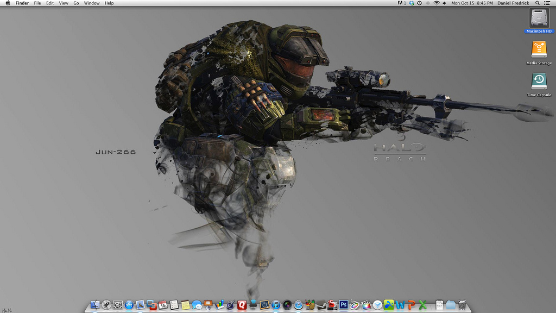556x313 pixels.
Task: Open the Window menu
Action: (x=91, y=3)
